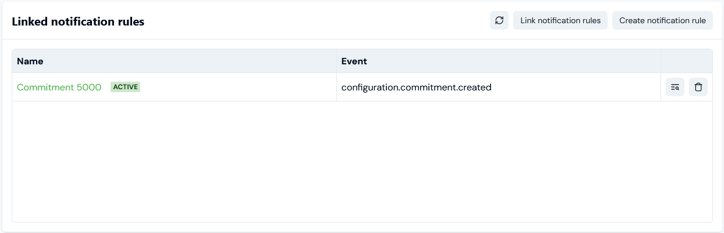
Task: Open details icon for Commitment 5000 row
Action: tap(675, 87)
